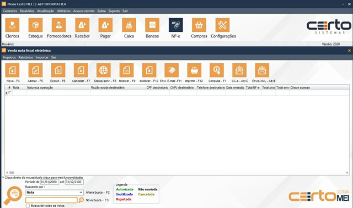
Task: Click the Cancelada legend label
Action: (146, 194)
